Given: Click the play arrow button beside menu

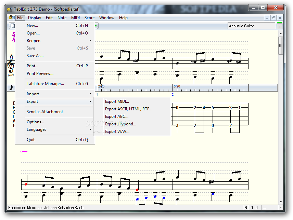Looking at the screenshot, I should 96,26.
